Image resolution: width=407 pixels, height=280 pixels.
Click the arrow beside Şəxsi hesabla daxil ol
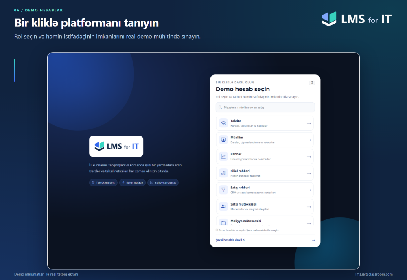click(x=313, y=240)
